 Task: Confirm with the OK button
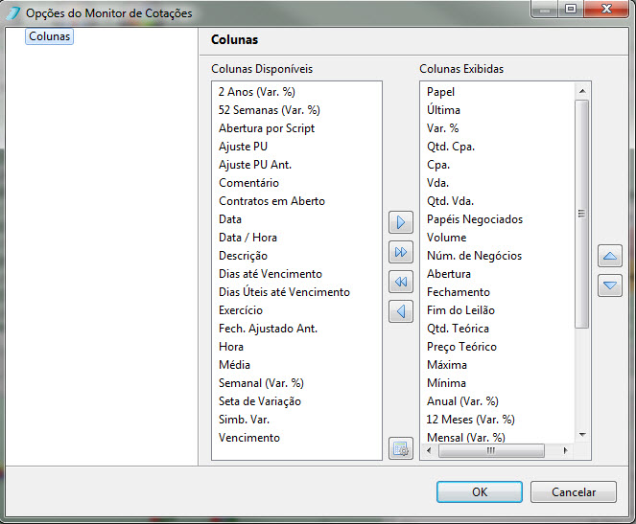480,492
